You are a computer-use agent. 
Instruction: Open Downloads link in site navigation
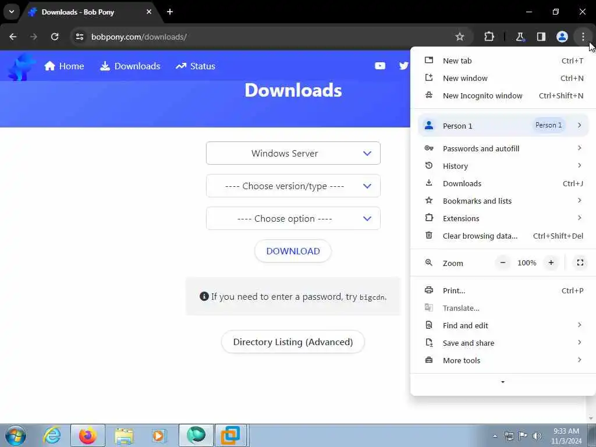coord(130,66)
